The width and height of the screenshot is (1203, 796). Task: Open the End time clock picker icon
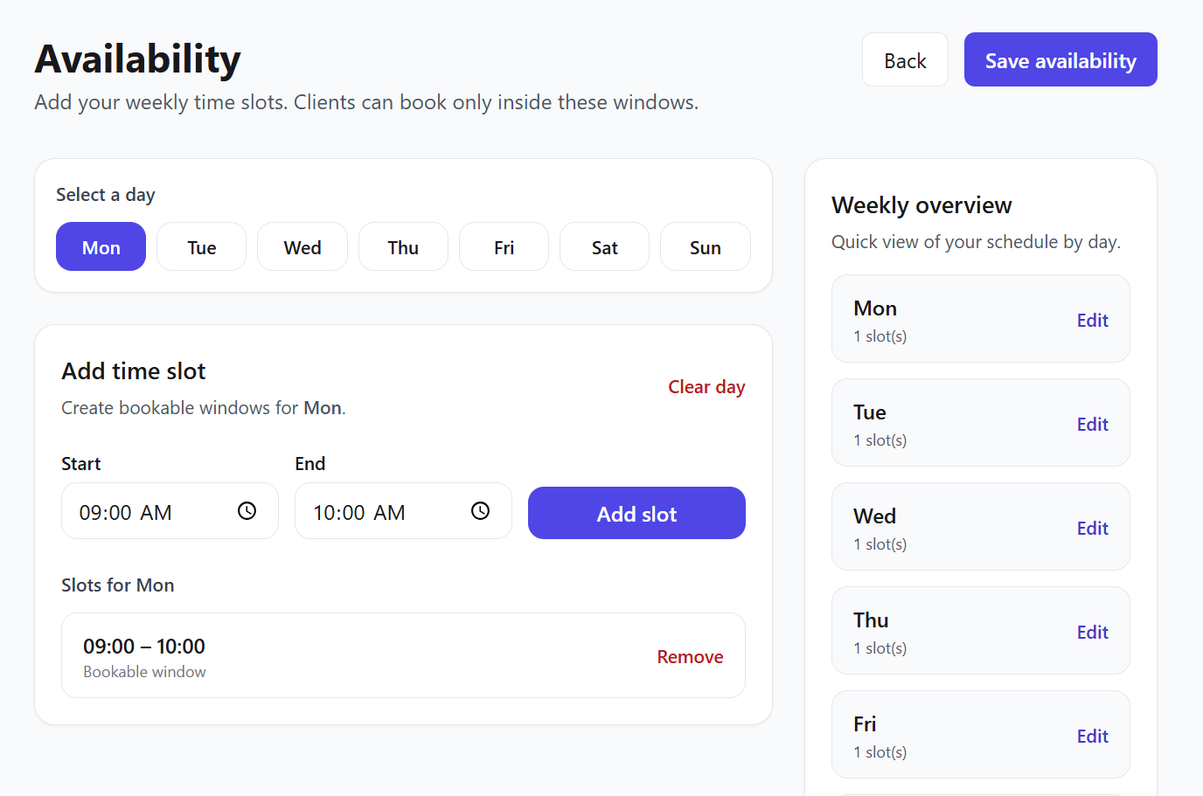pos(481,511)
